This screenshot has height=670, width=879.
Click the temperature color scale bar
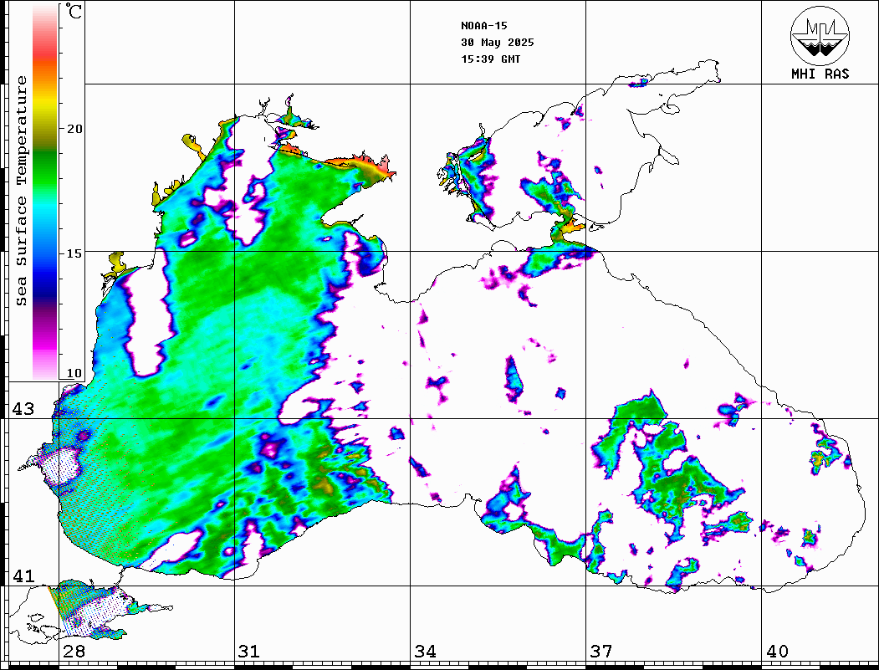pyautogui.click(x=45, y=192)
